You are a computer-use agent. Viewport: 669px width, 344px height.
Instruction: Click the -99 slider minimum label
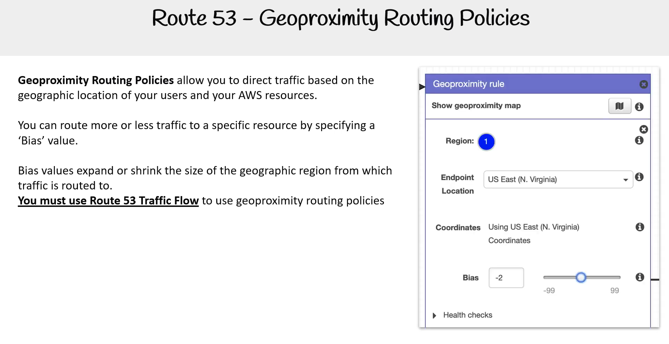tap(549, 291)
